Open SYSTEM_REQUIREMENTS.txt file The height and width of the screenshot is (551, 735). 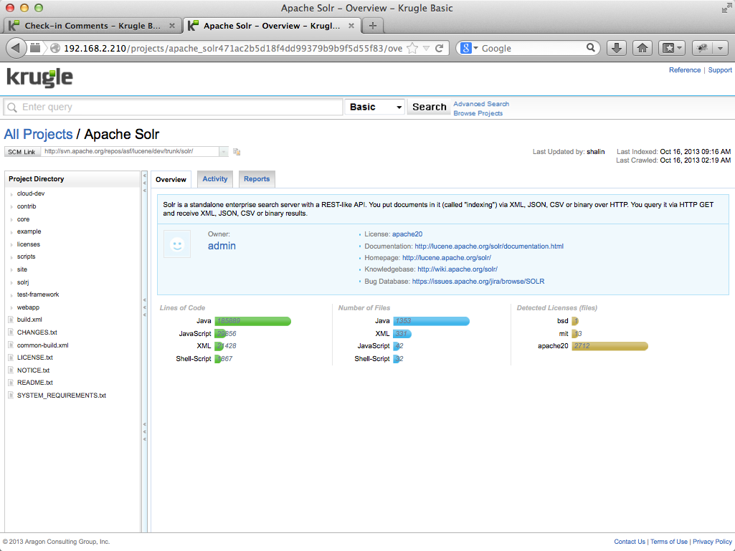[62, 396]
